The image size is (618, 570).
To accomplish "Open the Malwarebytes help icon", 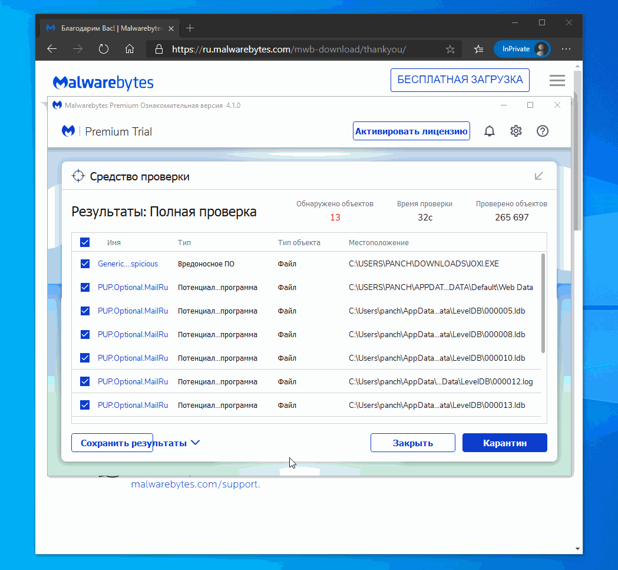I will 543,131.
